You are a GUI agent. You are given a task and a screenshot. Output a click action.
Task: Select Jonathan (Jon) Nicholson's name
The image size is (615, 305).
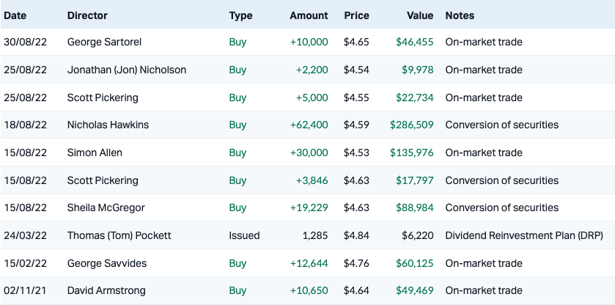(126, 70)
